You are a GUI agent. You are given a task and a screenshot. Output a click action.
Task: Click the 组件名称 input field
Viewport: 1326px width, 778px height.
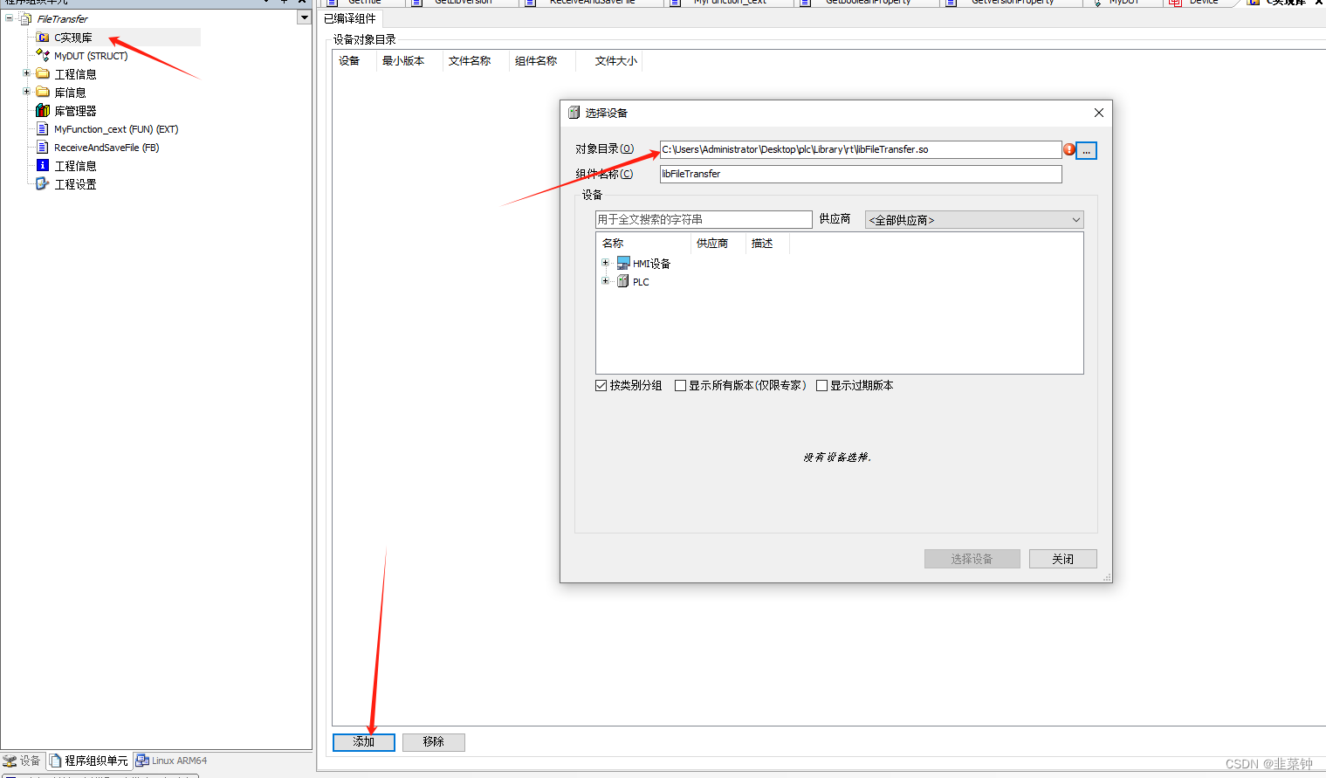(x=861, y=174)
